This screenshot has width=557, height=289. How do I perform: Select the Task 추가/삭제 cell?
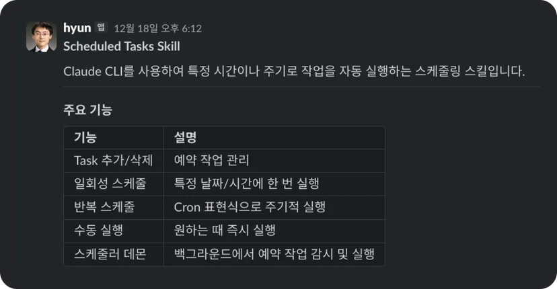[x=114, y=161]
